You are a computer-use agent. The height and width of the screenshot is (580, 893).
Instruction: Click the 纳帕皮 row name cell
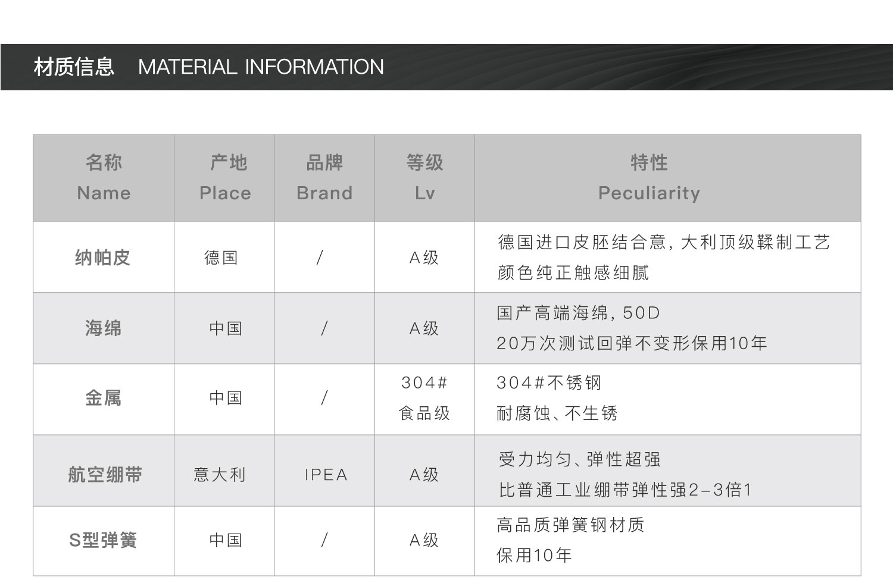[x=102, y=258]
